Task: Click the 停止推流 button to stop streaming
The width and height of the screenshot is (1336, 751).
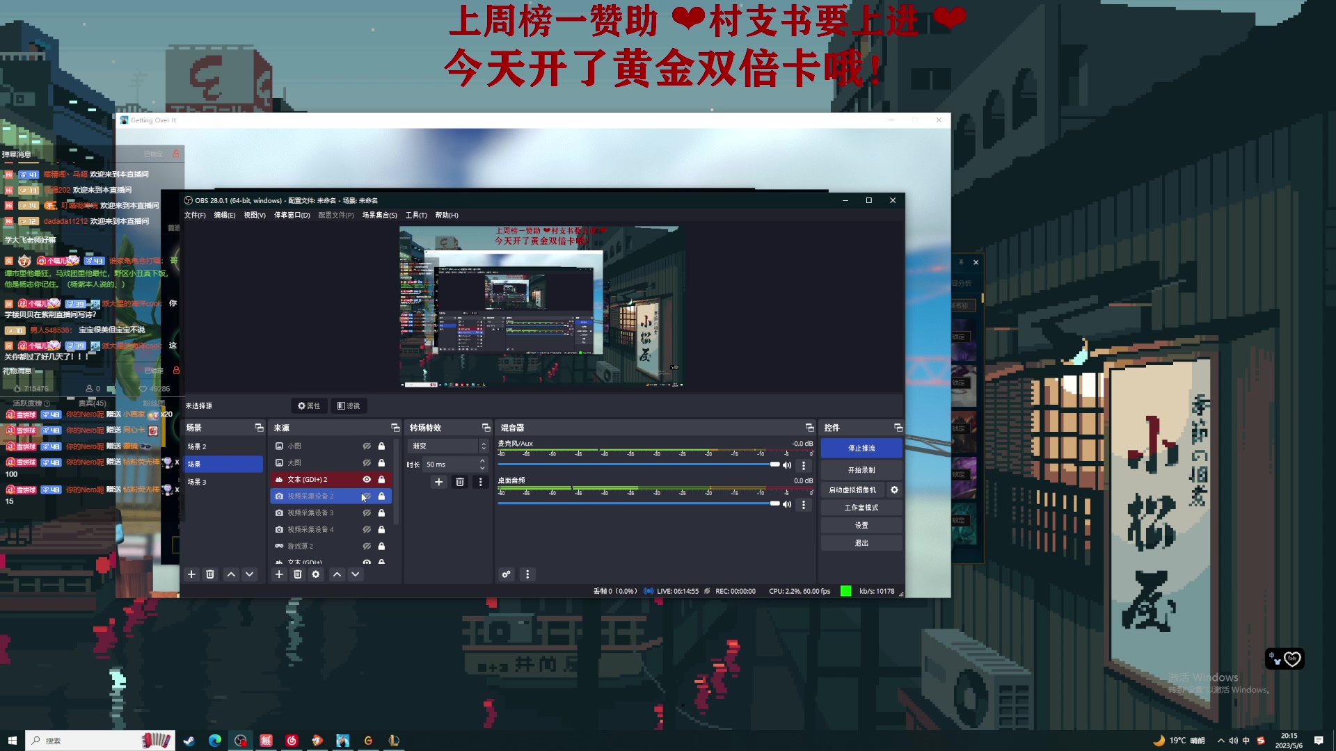Action: tap(861, 449)
